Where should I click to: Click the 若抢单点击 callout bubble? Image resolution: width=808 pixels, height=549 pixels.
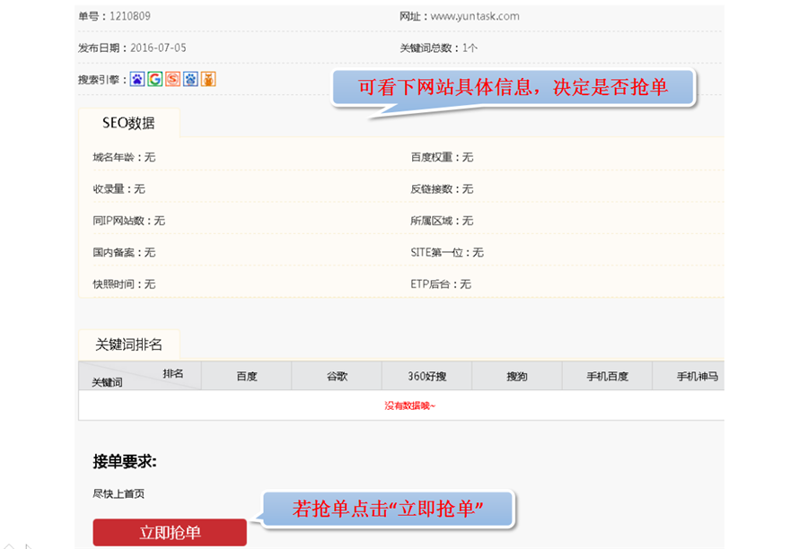[388, 509]
